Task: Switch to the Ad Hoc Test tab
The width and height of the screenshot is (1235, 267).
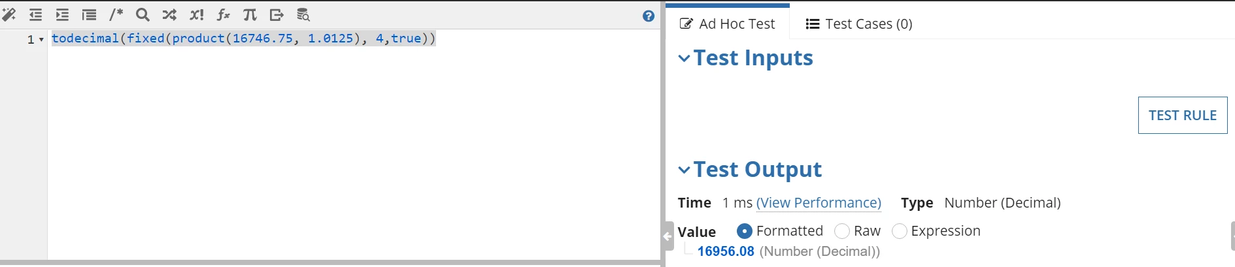Action: 727,24
